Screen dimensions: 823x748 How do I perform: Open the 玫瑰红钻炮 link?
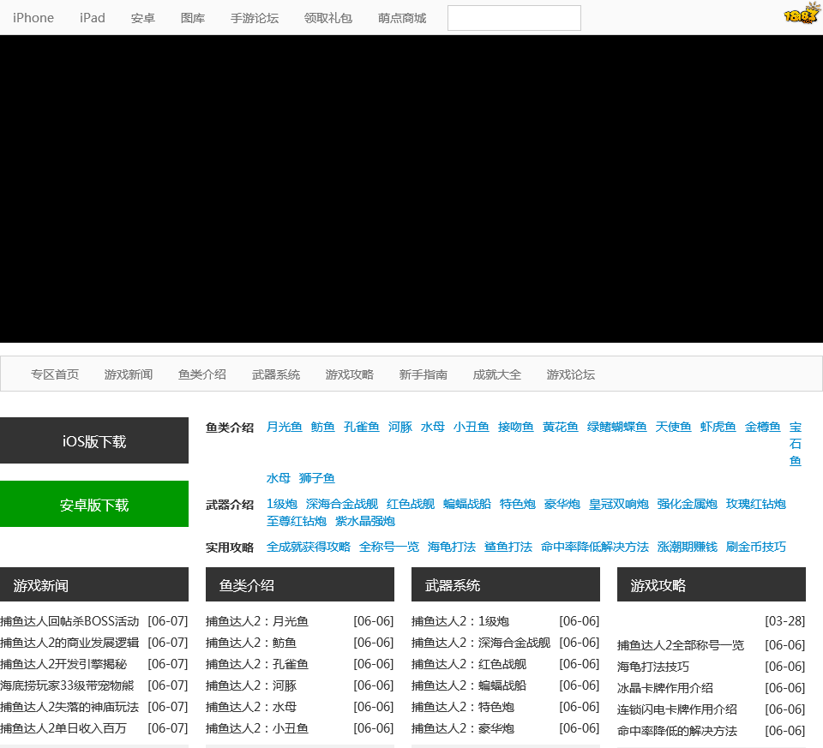756,504
